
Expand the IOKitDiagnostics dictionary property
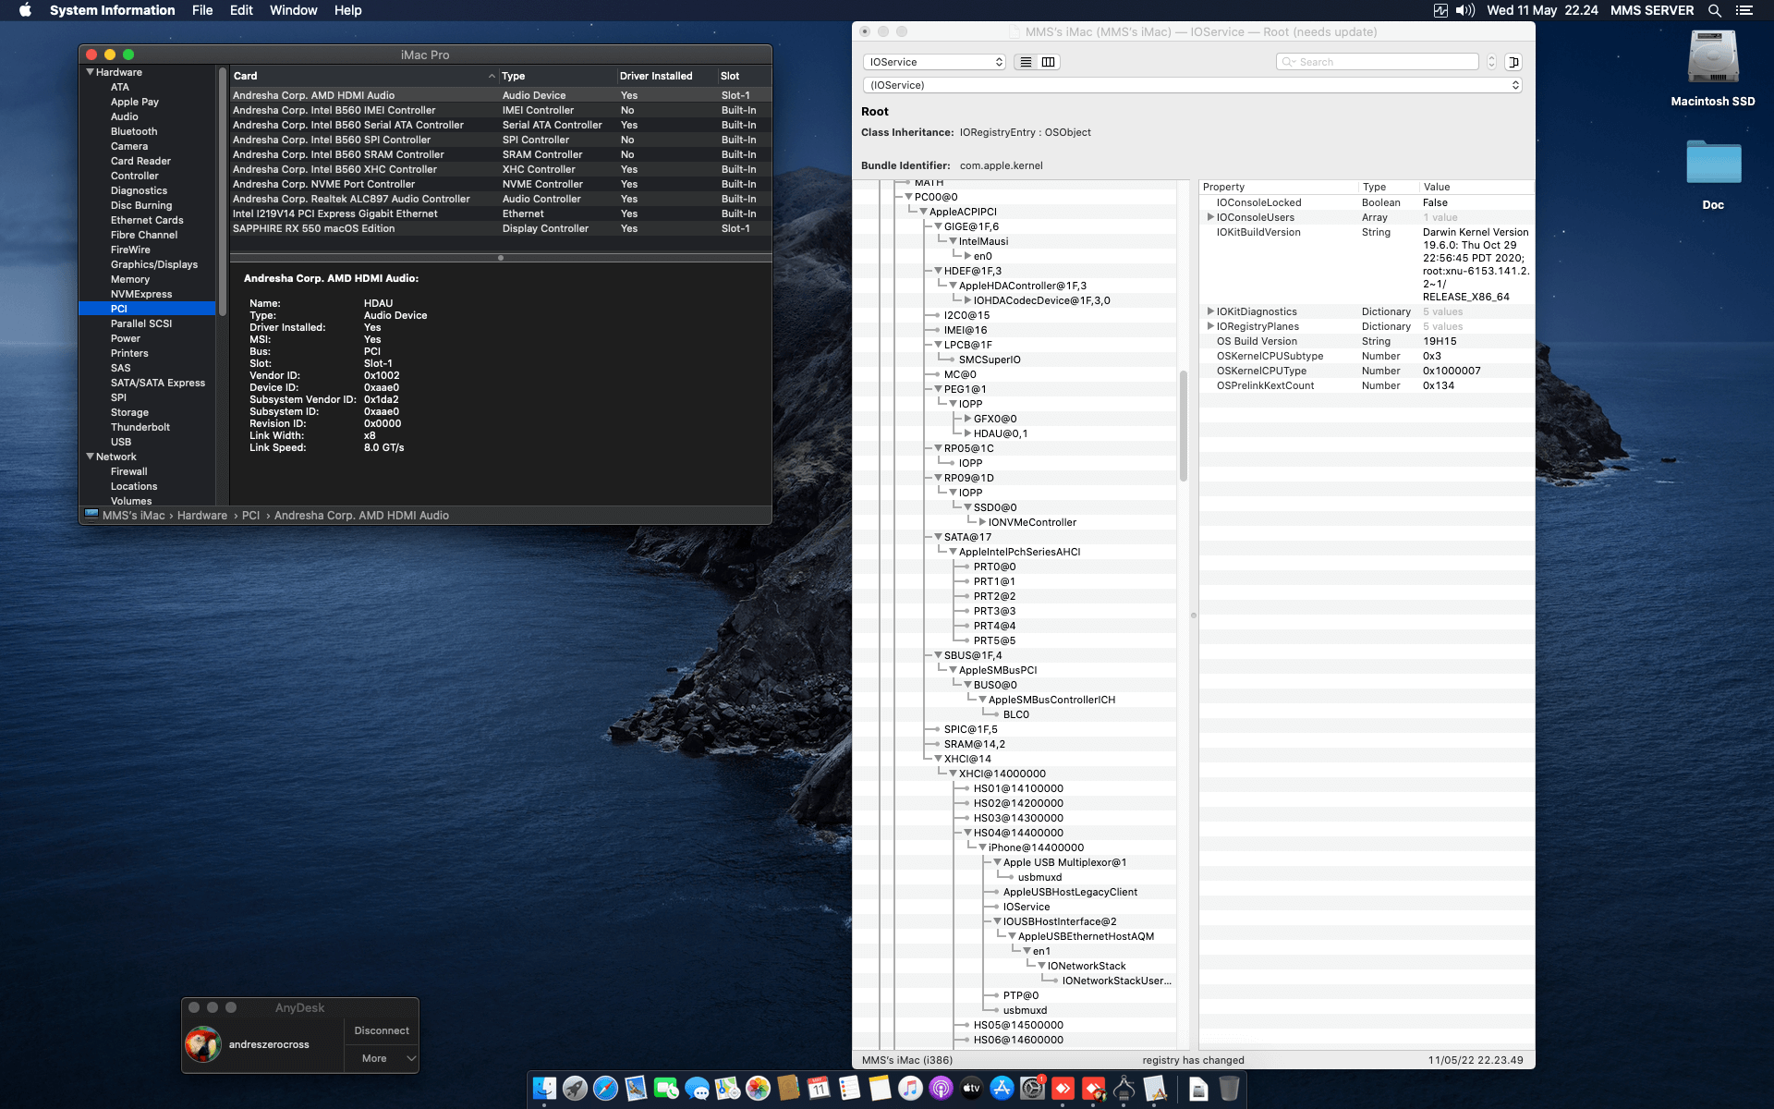pyautogui.click(x=1211, y=311)
